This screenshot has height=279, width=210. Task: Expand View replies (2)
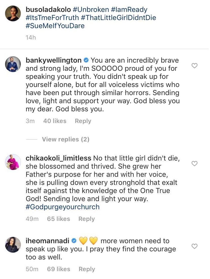click(x=65, y=139)
